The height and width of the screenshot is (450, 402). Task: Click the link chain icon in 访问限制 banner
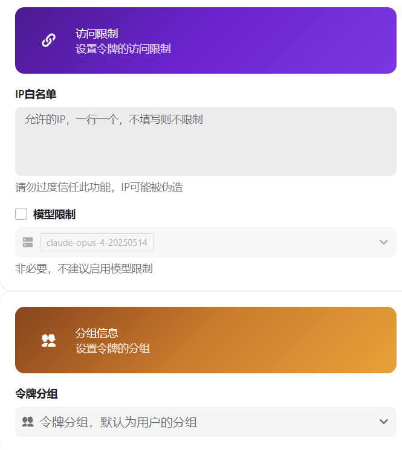48,40
